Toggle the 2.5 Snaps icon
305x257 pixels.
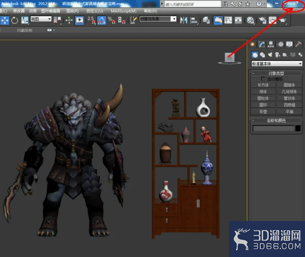[91, 20]
